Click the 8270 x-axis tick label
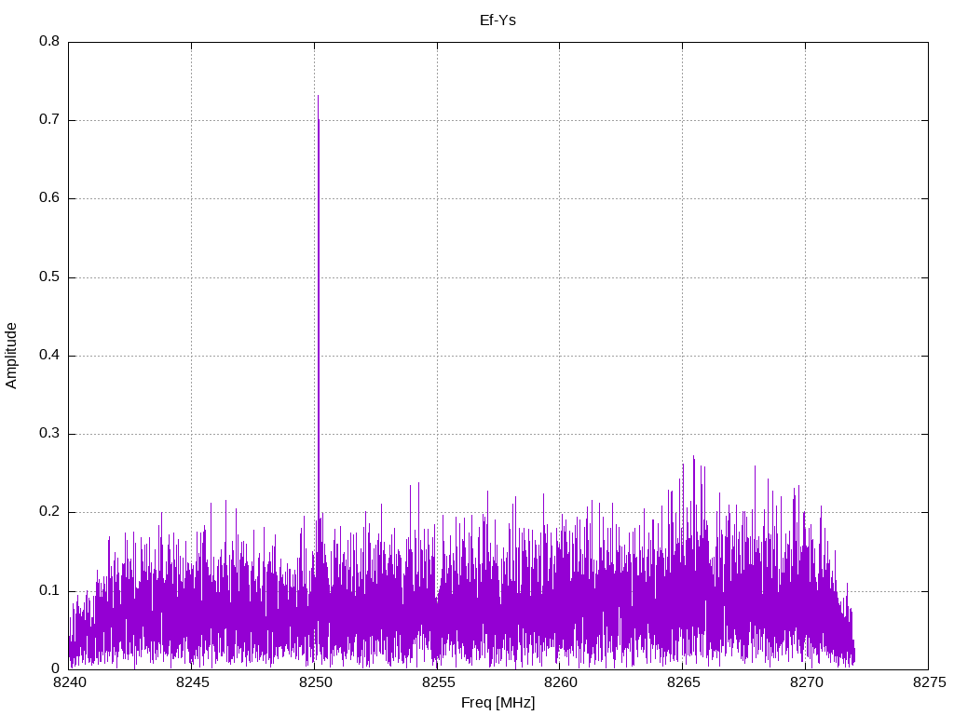 [805, 683]
